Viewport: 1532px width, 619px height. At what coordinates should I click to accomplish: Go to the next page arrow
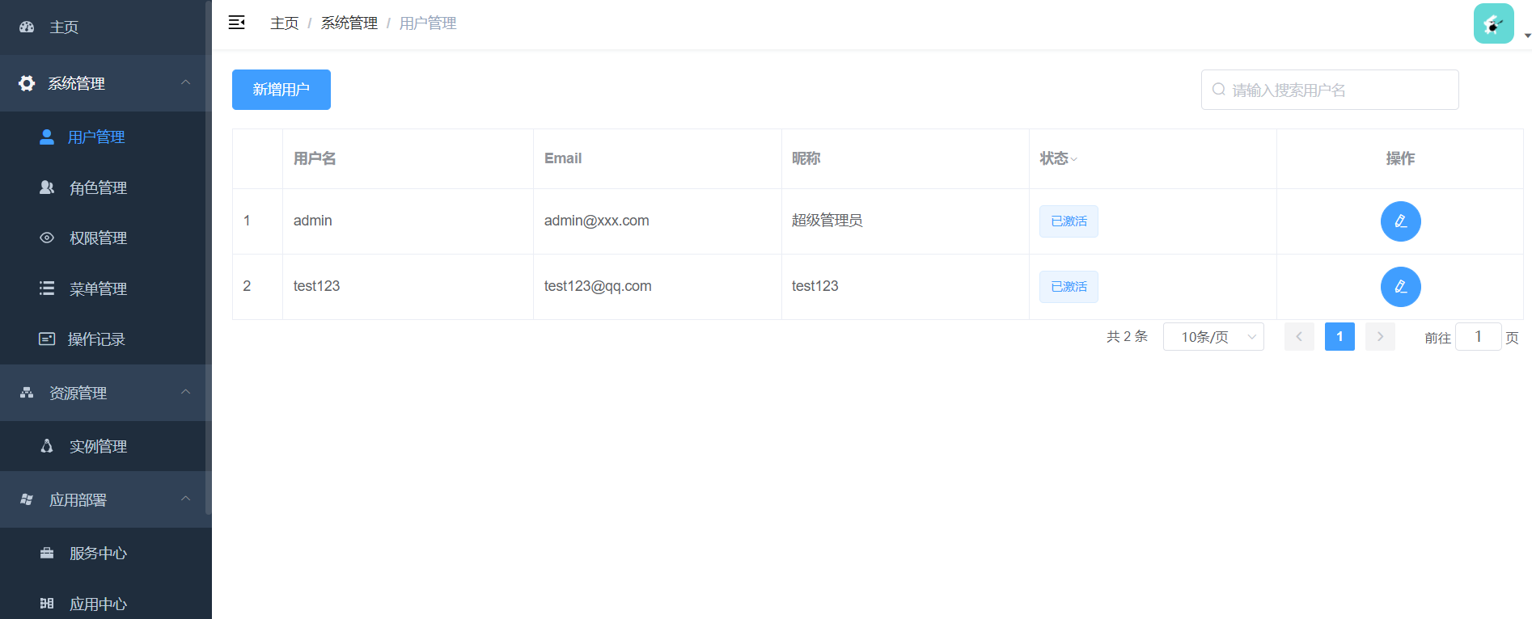[1380, 337]
